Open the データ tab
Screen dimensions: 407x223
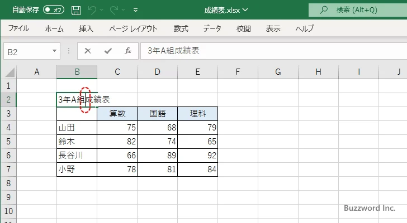point(212,28)
